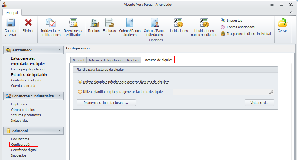
Task: Expand the Facturas dropdown arrow
Action: [x=109, y=34]
